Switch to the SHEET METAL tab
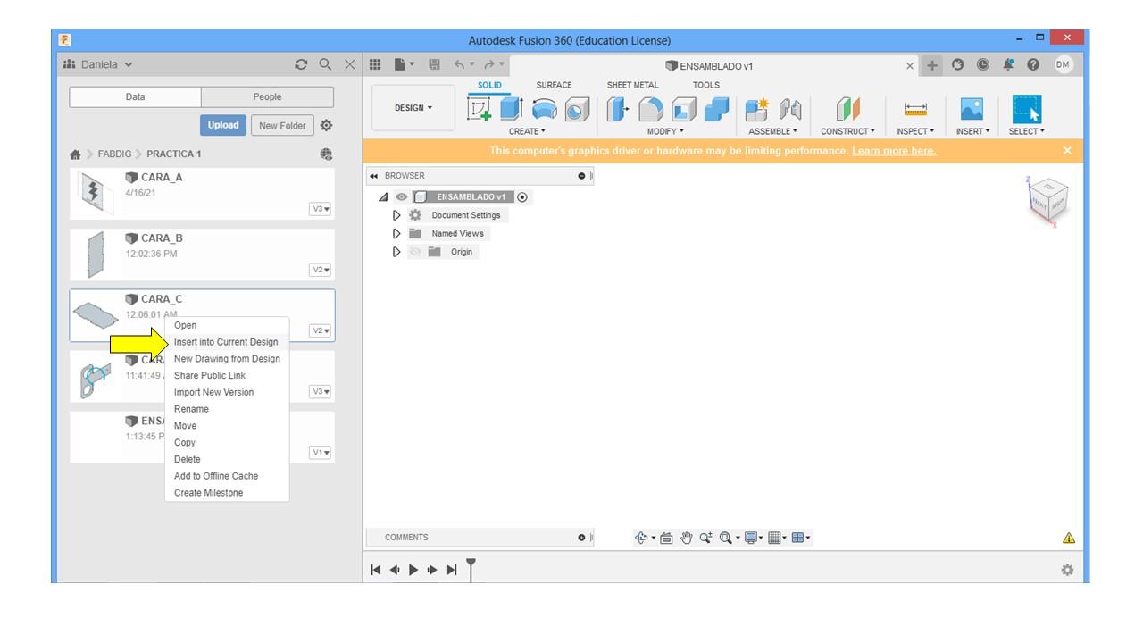Image resolution: width=1143 pixels, height=643 pixels. [x=632, y=86]
